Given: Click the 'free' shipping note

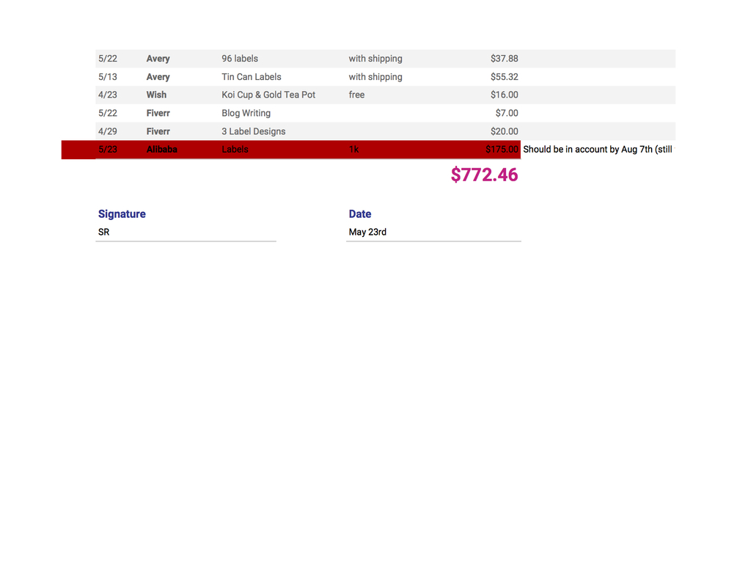Looking at the screenshot, I should point(356,95).
